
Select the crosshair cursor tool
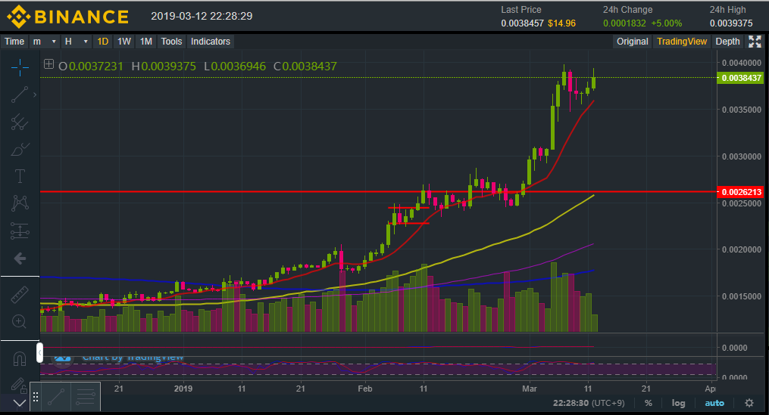click(x=20, y=67)
